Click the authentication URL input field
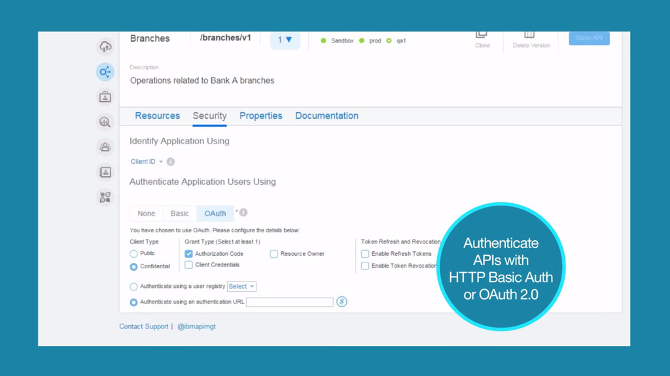The image size is (670, 376). click(290, 302)
